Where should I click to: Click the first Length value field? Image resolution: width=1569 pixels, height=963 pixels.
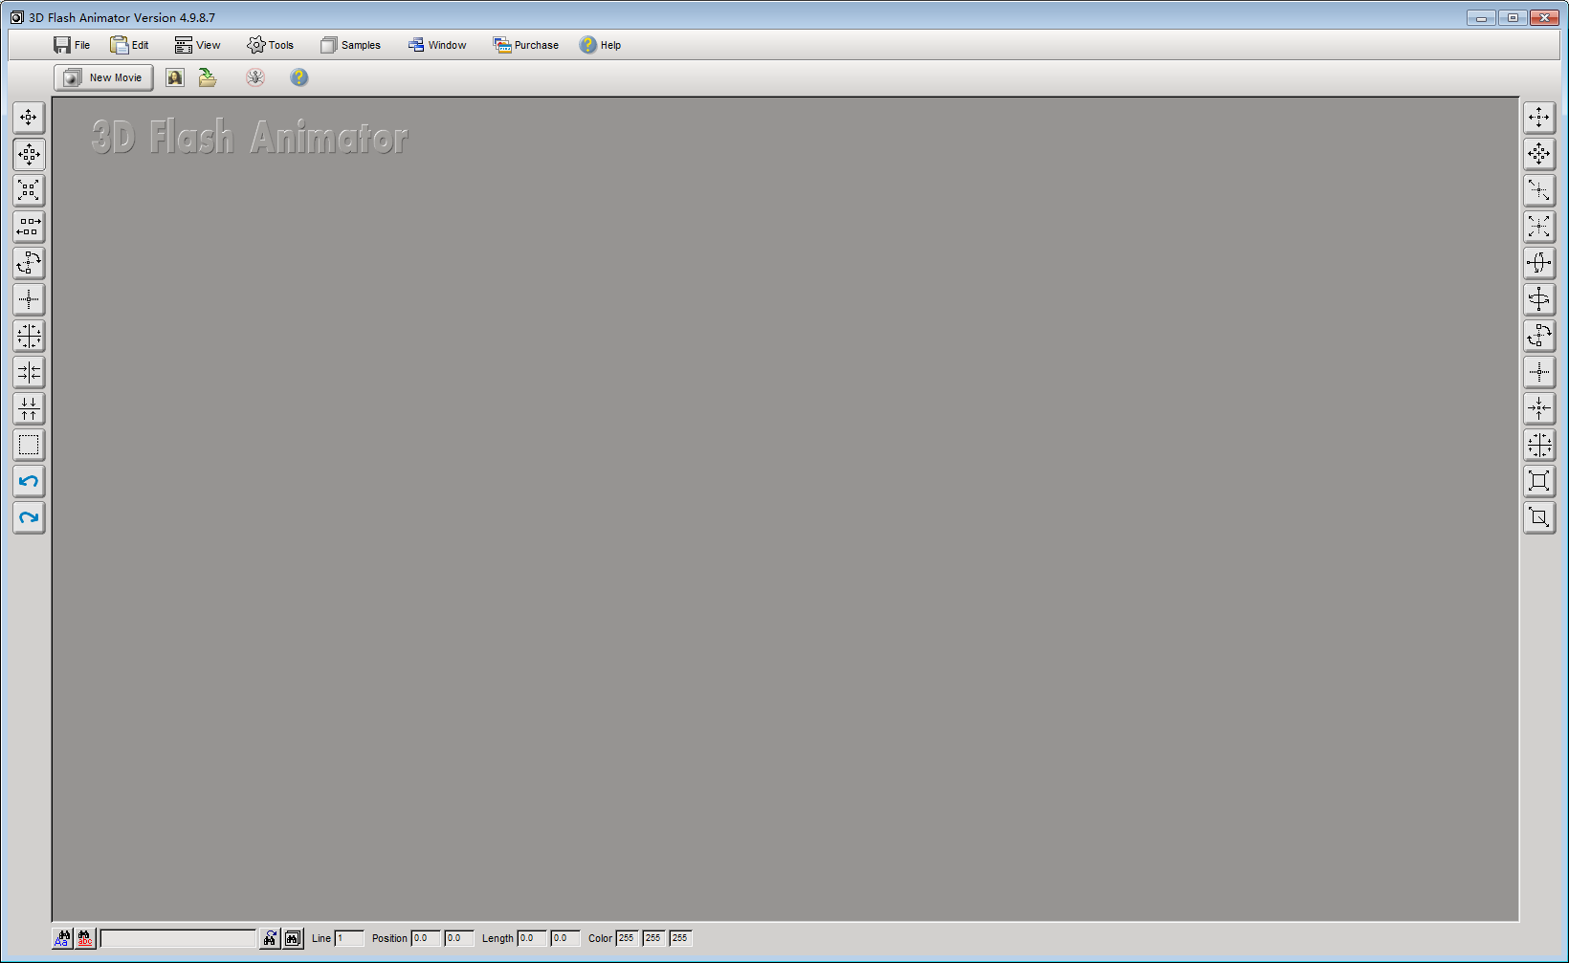pyautogui.click(x=532, y=938)
